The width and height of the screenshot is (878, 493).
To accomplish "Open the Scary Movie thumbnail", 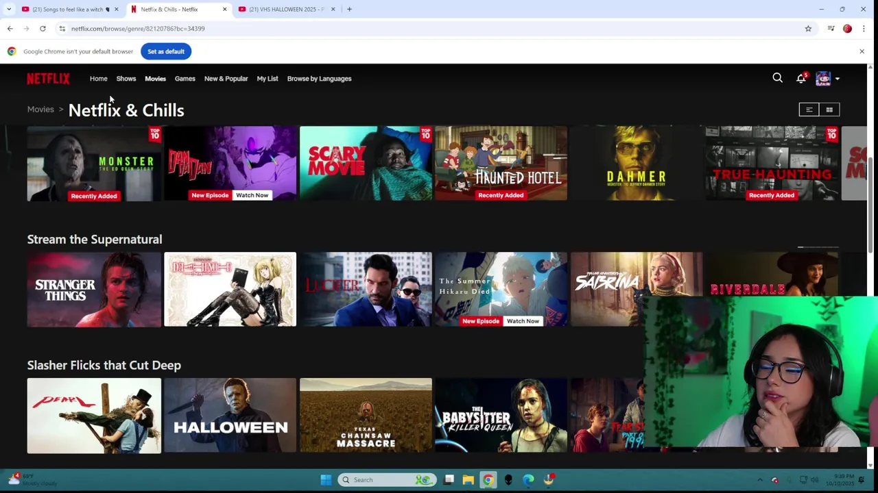I will (366, 164).
